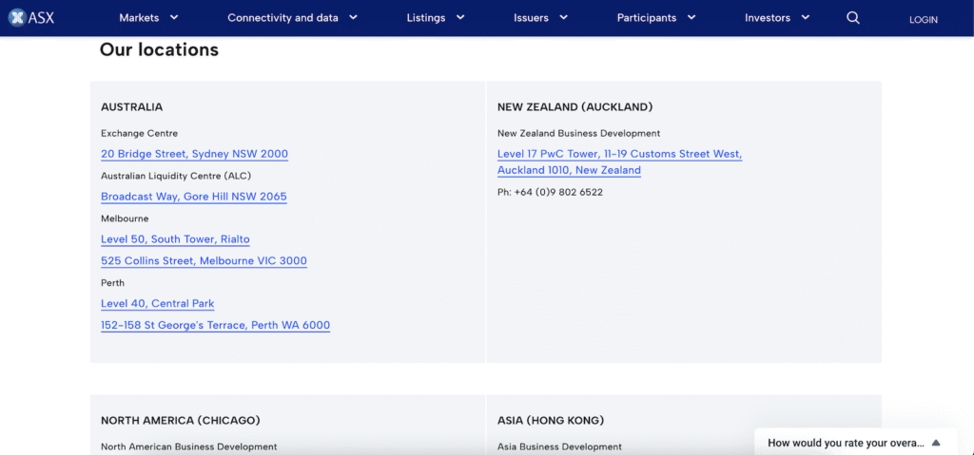Select 'New Zealand Business Development' text
The width and height of the screenshot is (974, 455).
(579, 133)
